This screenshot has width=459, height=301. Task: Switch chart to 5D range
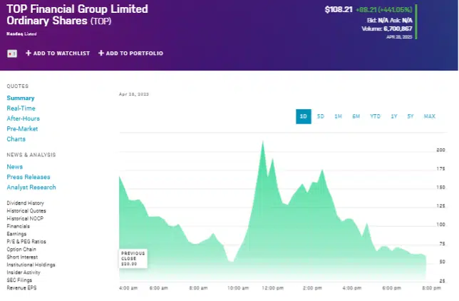point(321,116)
